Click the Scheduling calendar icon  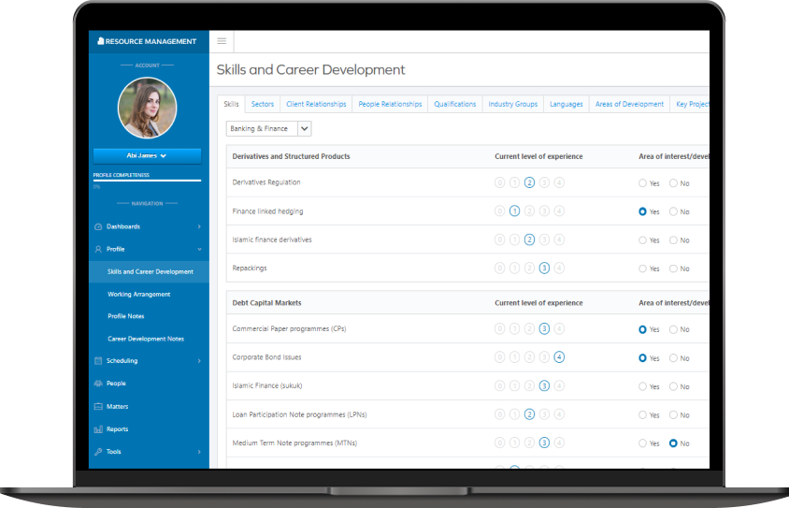click(x=98, y=361)
